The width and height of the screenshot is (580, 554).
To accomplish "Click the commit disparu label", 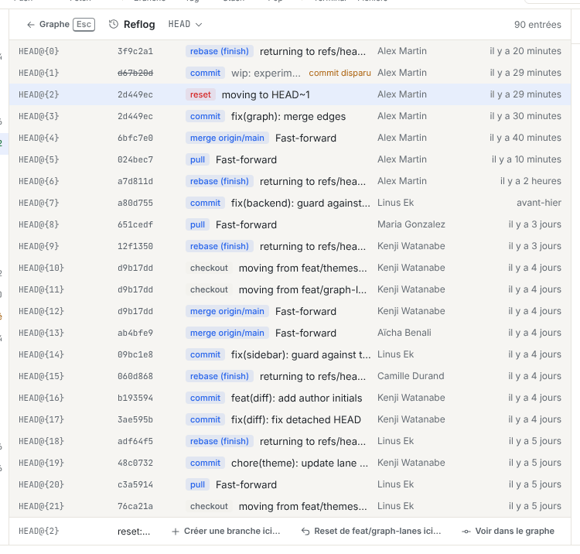I will [x=339, y=73].
